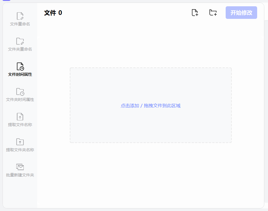Image resolution: width=268 pixels, height=211 pixels.
Task: Open 提取文件夹名称 label in sidebar
Action: click(x=20, y=150)
